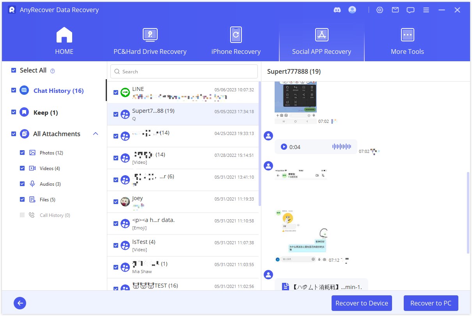
Task: Uncheck the Photos (12) checkbox
Action: [x=22, y=153]
